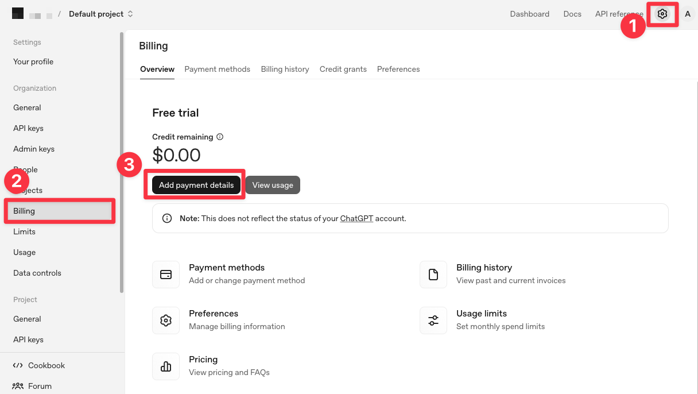
Task: Switch to the Payment methods tab
Action: click(217, 69)
